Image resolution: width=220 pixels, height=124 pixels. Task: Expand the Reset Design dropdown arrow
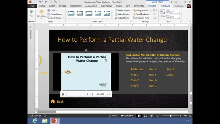pos(63,18)
